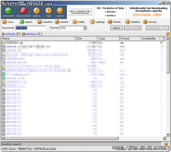Switch to edonkey (0) tab
Screen dimensions: 171x152
[32, 34]
